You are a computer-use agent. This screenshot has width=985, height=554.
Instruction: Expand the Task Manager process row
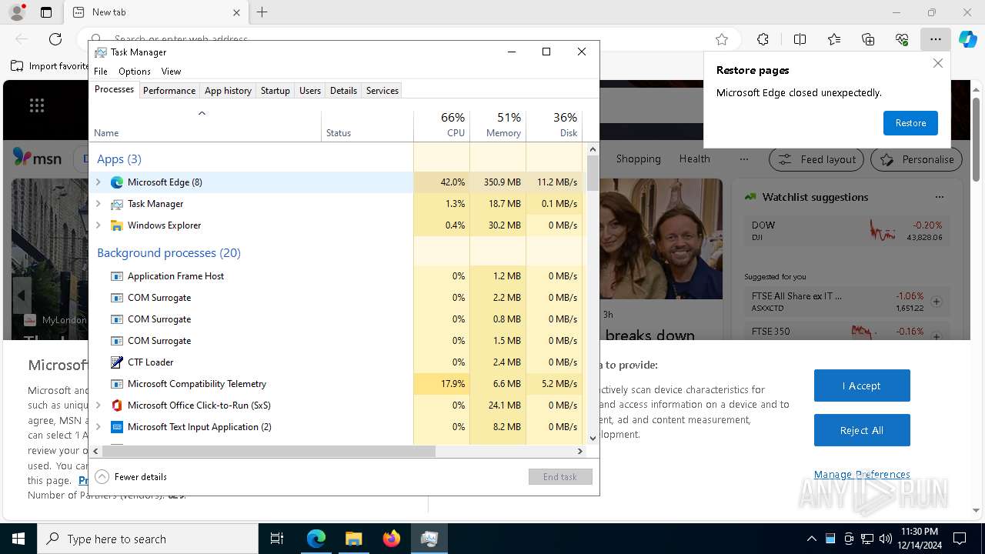pos(98,204)
